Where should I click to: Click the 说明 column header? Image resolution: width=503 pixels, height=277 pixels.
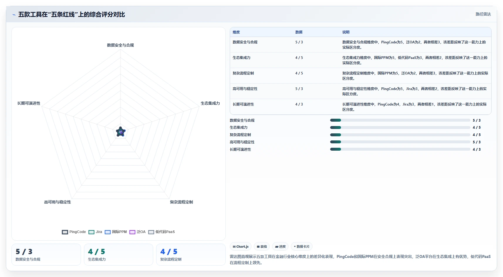(x=346, y=32)
